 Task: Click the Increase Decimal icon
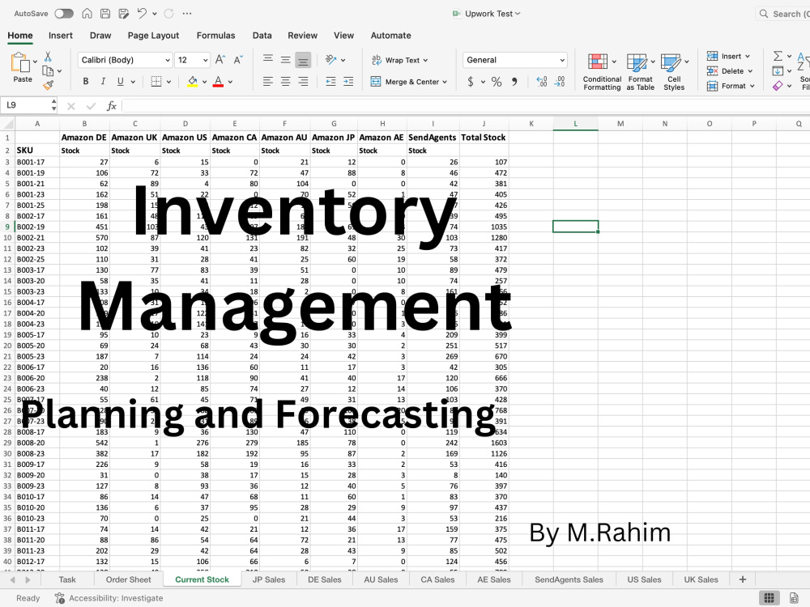click(x=541, y=82)
